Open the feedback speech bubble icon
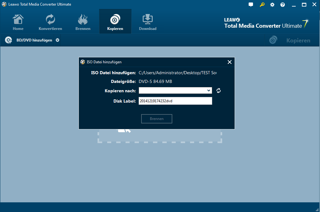Image resolution: width=320 pixels, height=212 pixels. [x=251, y=5]
